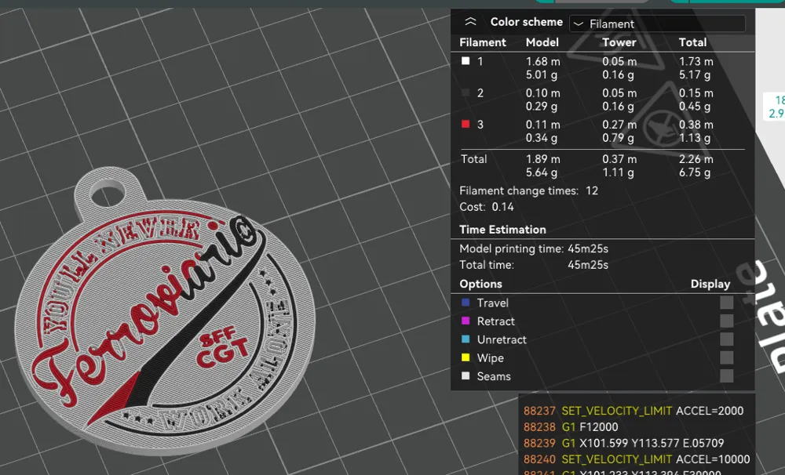
Task: Click the Model column header
Action: [x=542, y=42]
